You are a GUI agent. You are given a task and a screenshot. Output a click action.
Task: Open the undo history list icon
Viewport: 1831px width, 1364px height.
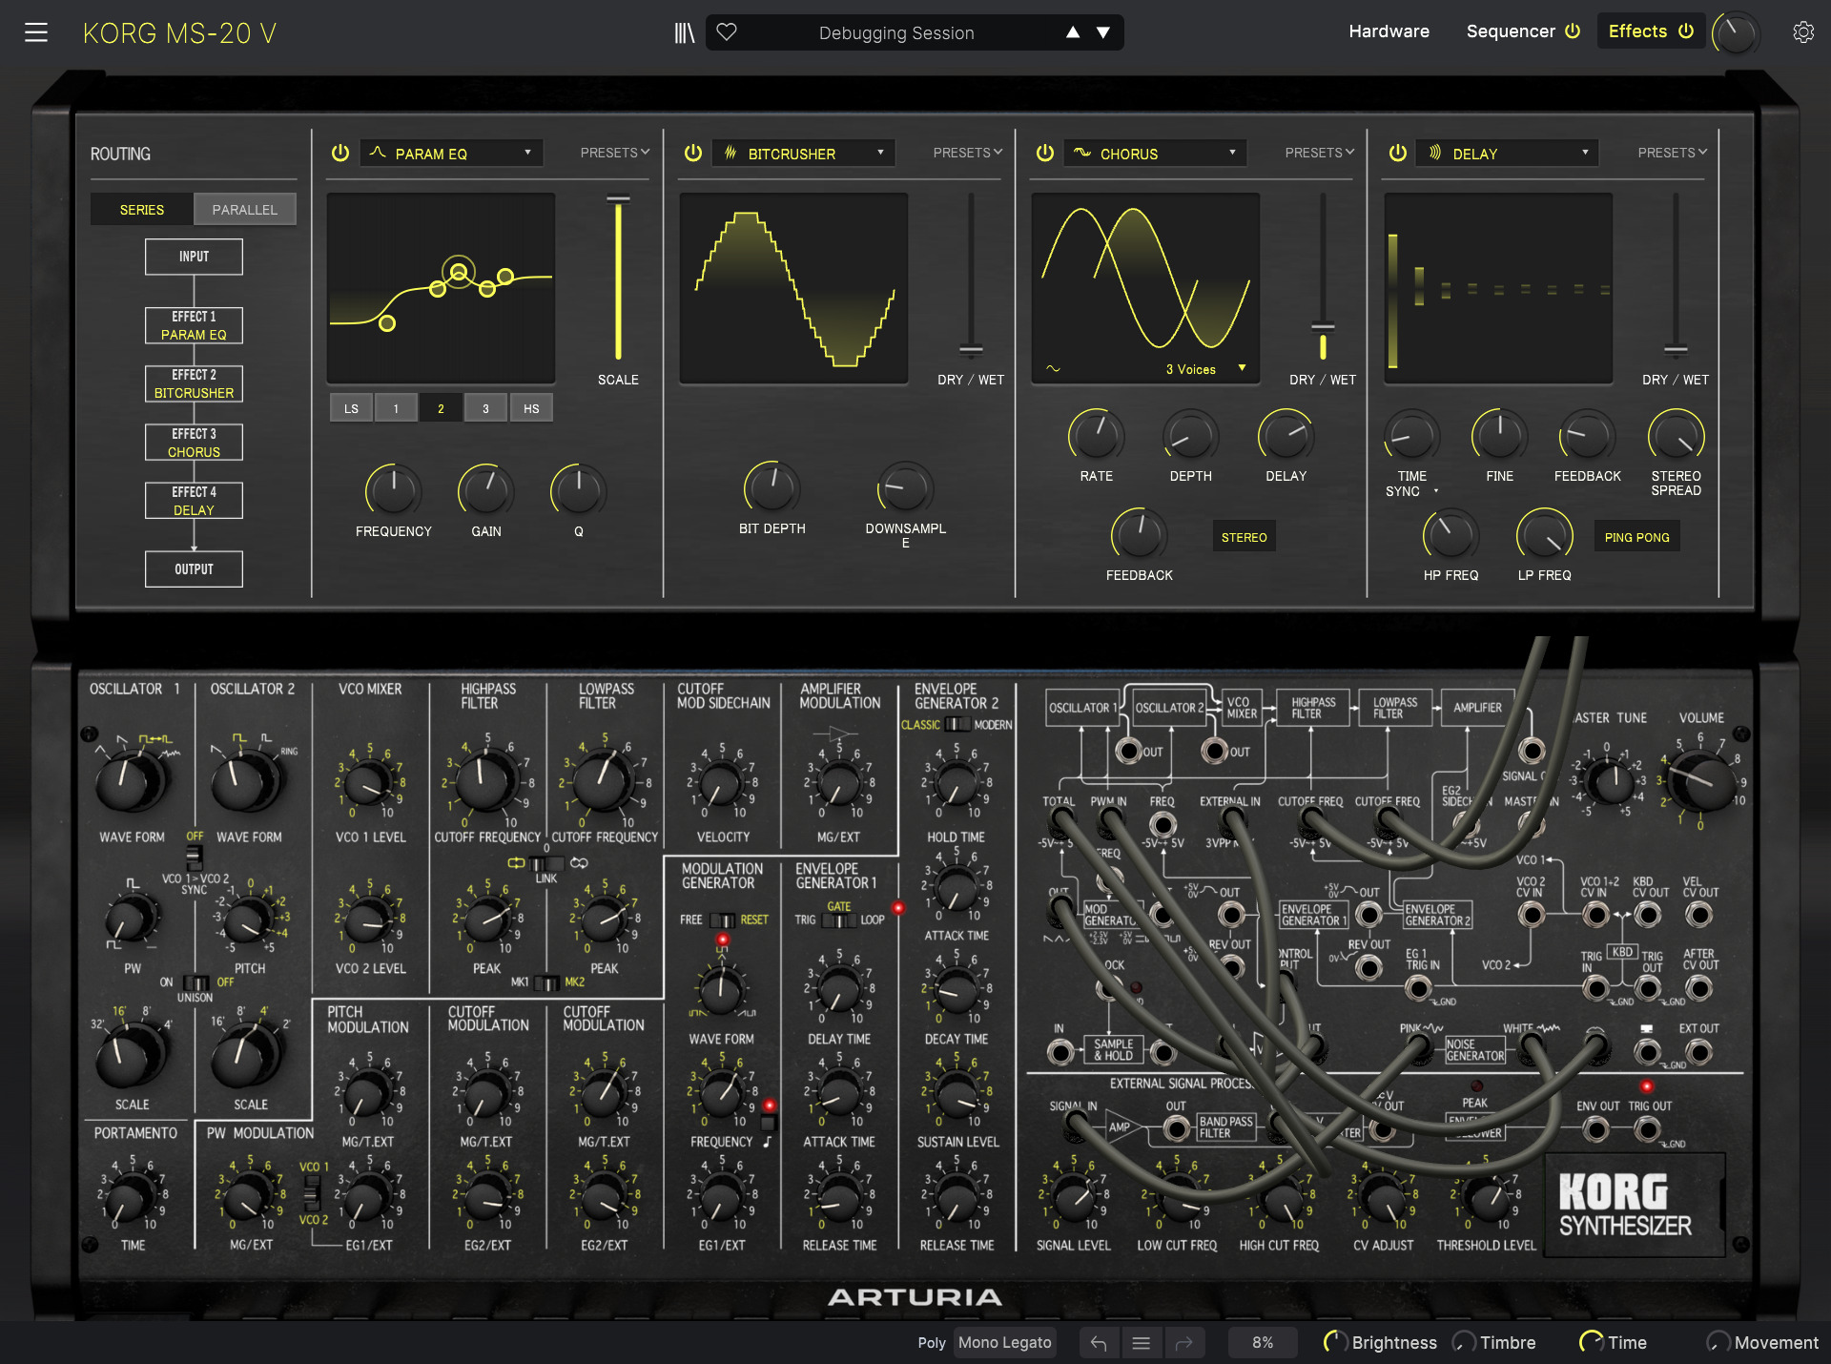[x=1141, y=1343]
